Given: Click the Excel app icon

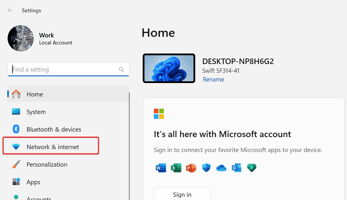Looking at the screenshot, I should pos(176,168).
